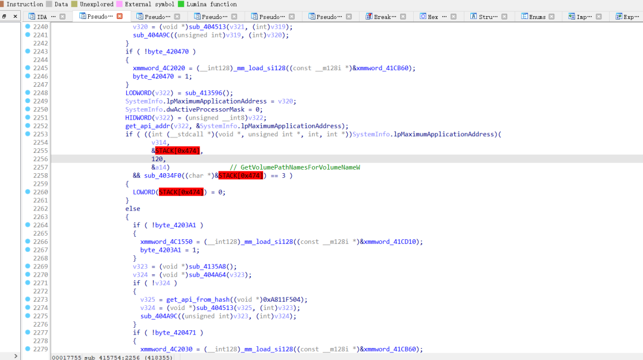This screenshot has width=643, height=360.
Task: Toggle breakpoint dot on line 2273
Action: click(x=27, y=299)
